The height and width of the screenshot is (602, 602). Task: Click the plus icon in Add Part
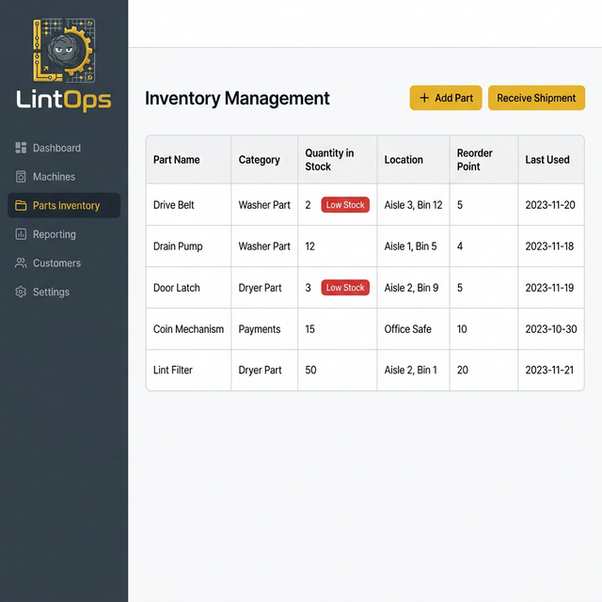(424, 98)
